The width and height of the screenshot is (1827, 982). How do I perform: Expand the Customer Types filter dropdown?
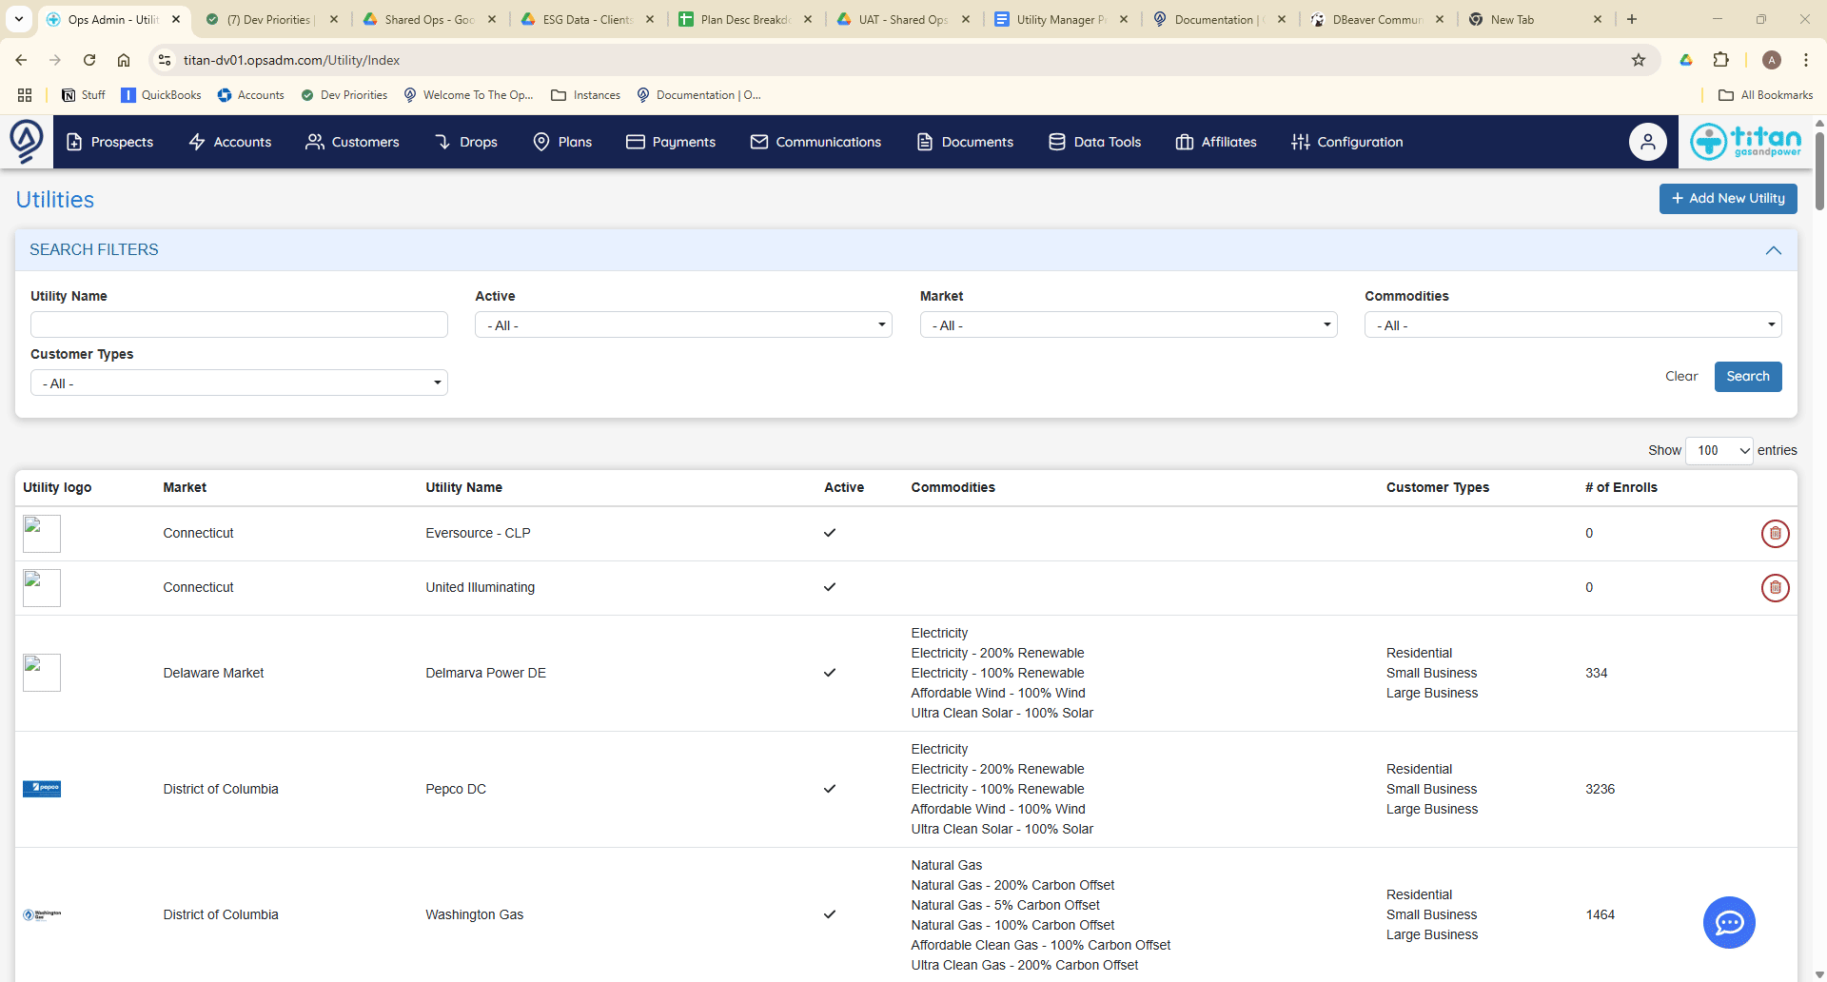239,383
